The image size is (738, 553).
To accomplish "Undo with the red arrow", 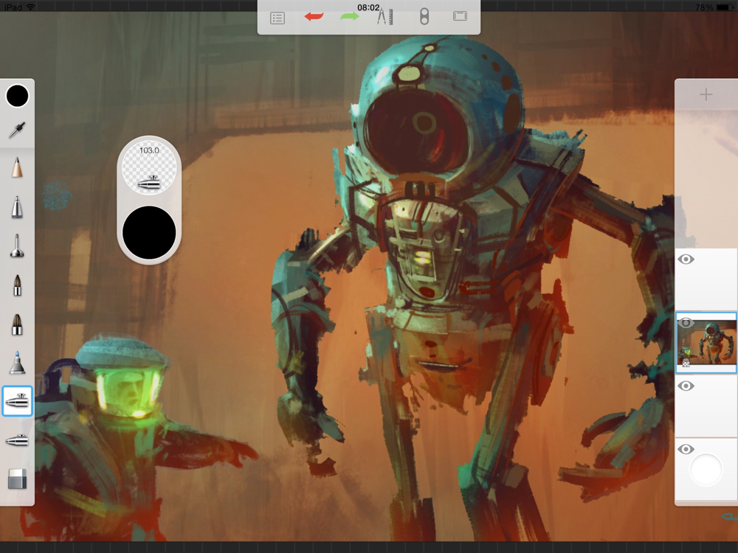I will tap(314, 17).
